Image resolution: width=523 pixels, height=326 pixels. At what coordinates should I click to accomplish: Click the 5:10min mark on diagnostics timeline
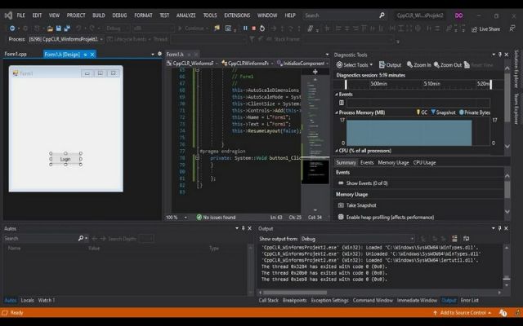tap(431, 84)
